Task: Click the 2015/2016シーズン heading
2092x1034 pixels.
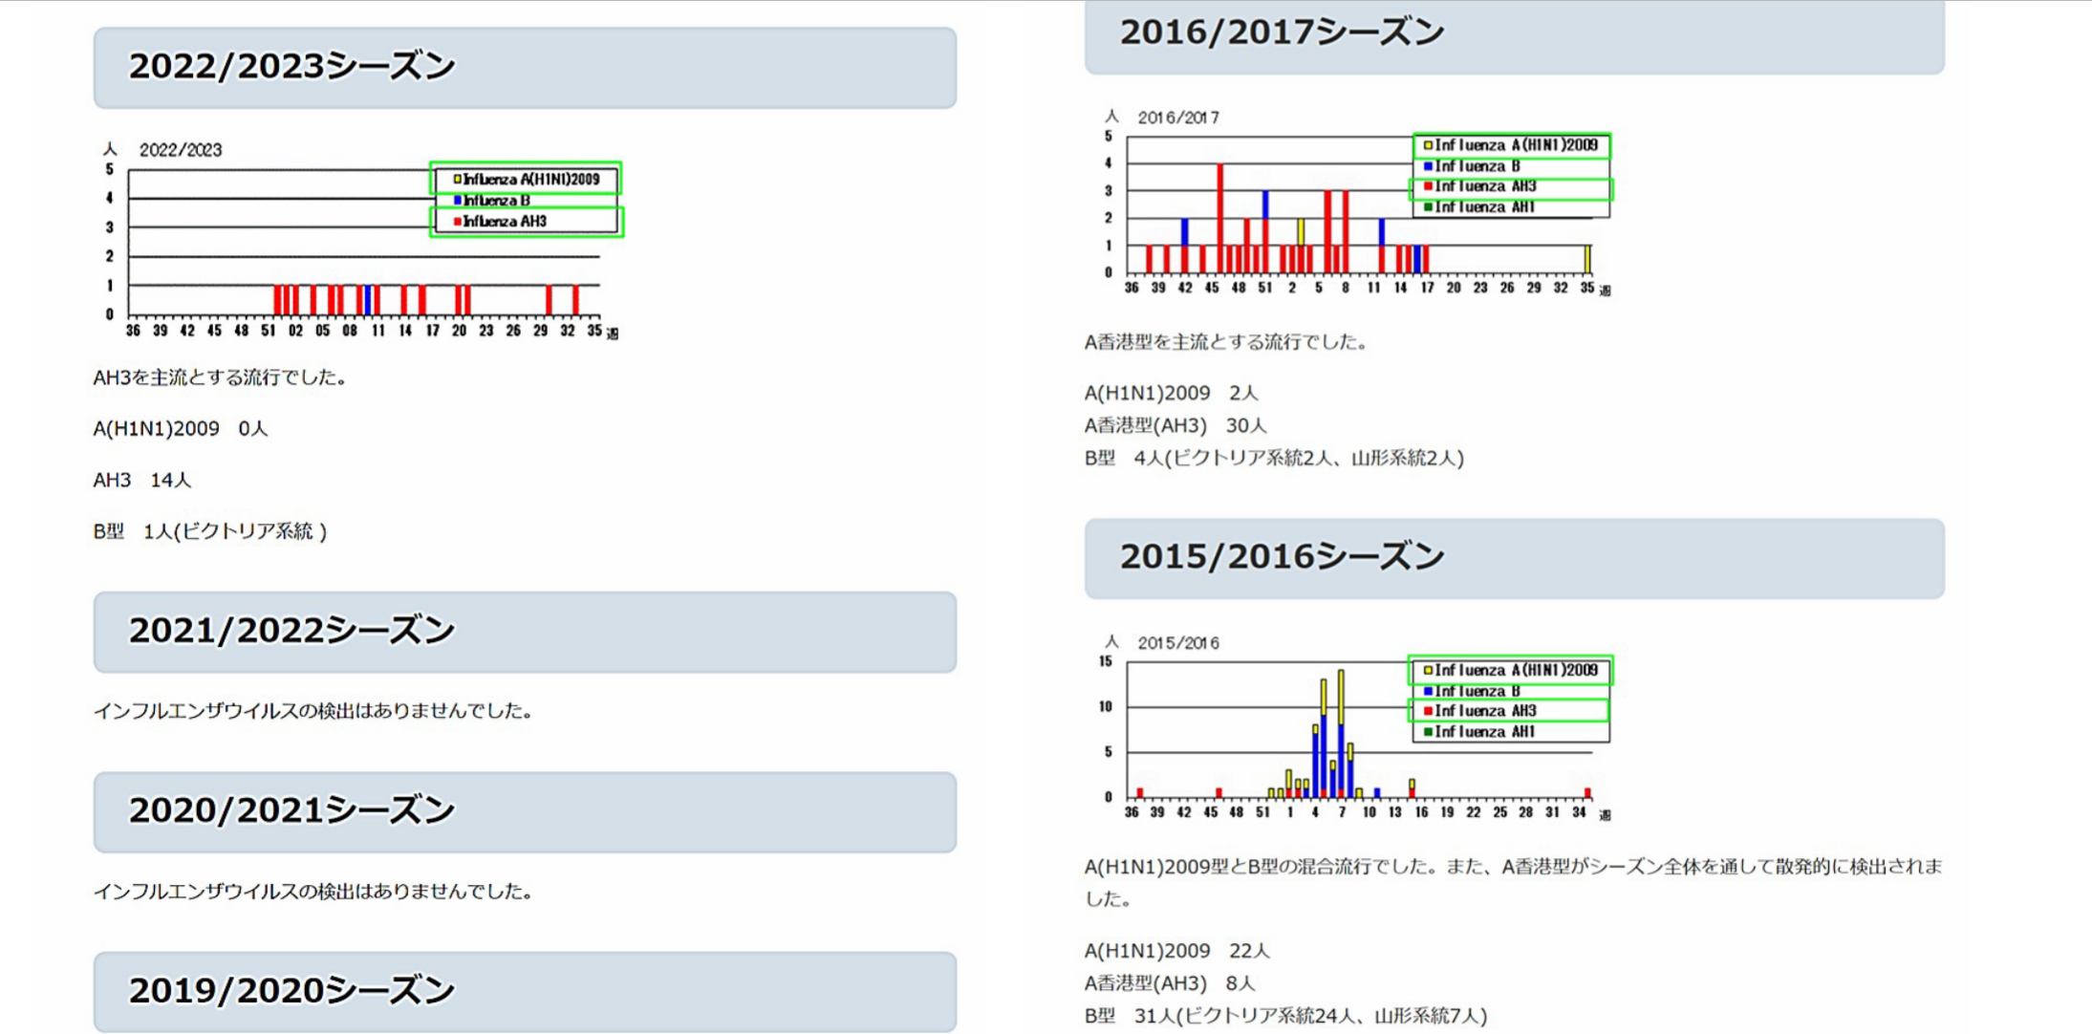Action: coord(1282,557)
